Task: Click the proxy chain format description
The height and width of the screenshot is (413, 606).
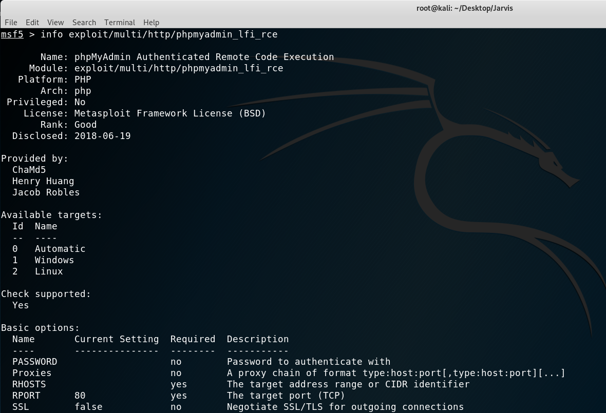Action: [x=396, y=373]
